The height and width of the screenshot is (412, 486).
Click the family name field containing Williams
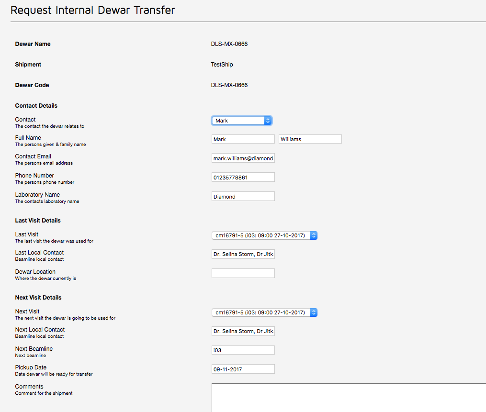click(x=310, y=139)
